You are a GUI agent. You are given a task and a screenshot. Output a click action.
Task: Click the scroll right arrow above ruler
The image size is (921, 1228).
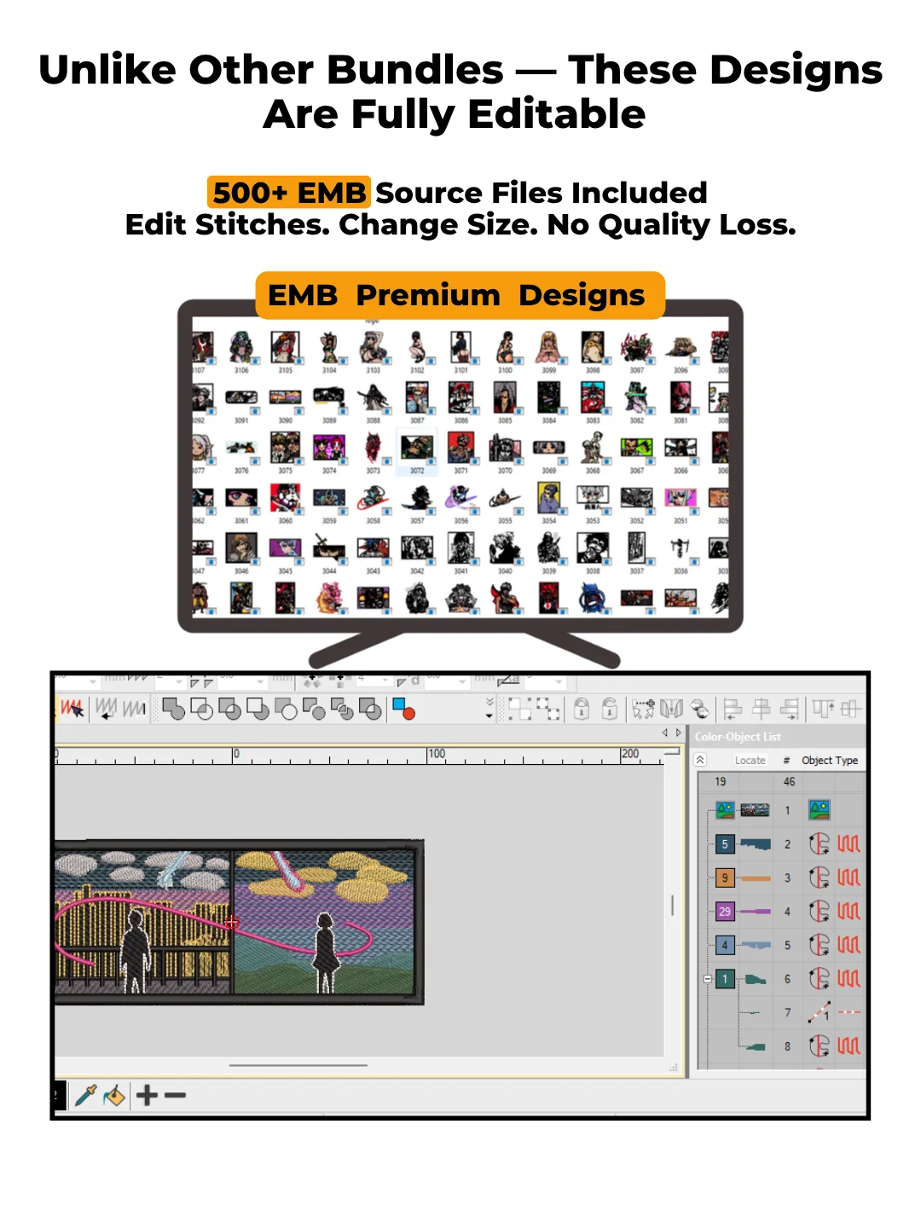(679, 733)
